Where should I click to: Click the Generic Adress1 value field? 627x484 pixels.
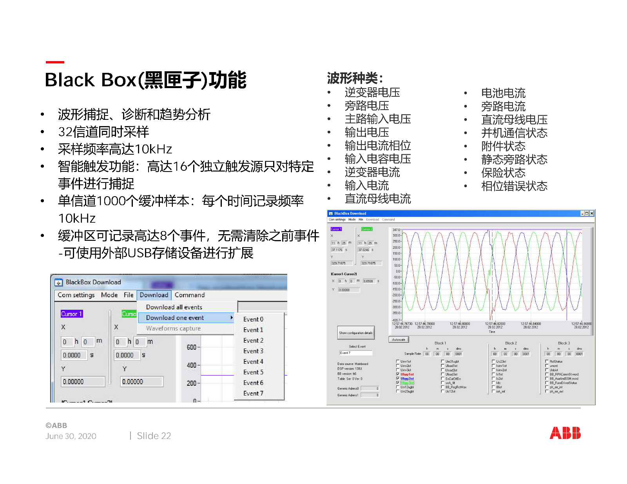[370, 395]
